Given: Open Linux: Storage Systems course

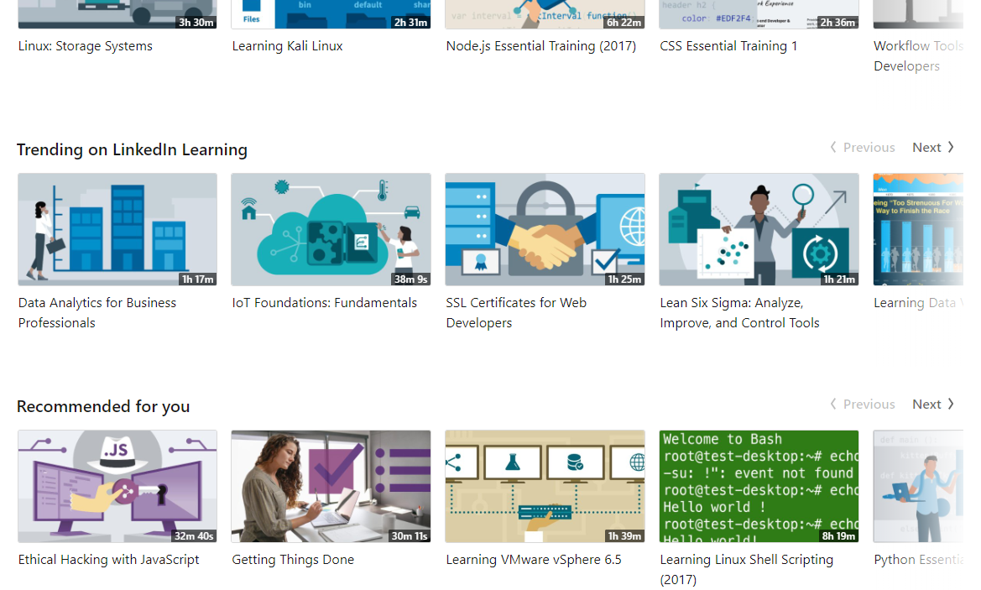Looking at the screenshot, I should click(85, 45).
